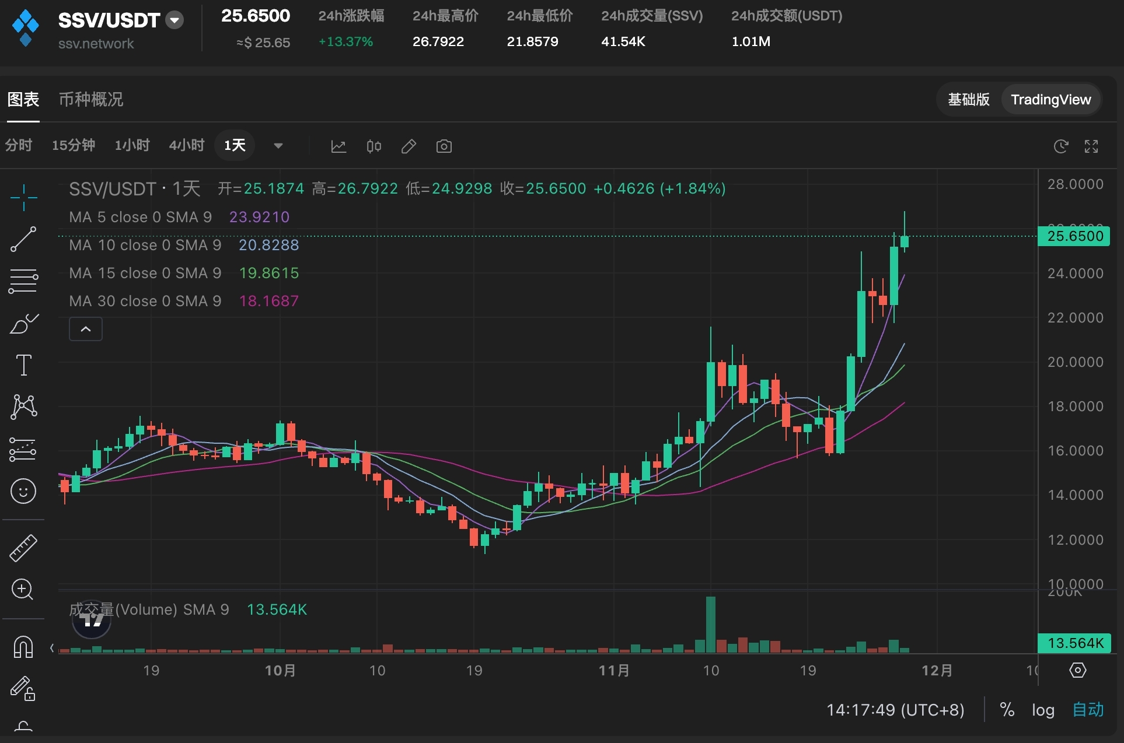Open the indicators chart icon
Image resolution: width=1124 pixels, height=743 pixels.
[x=338, y=146]
